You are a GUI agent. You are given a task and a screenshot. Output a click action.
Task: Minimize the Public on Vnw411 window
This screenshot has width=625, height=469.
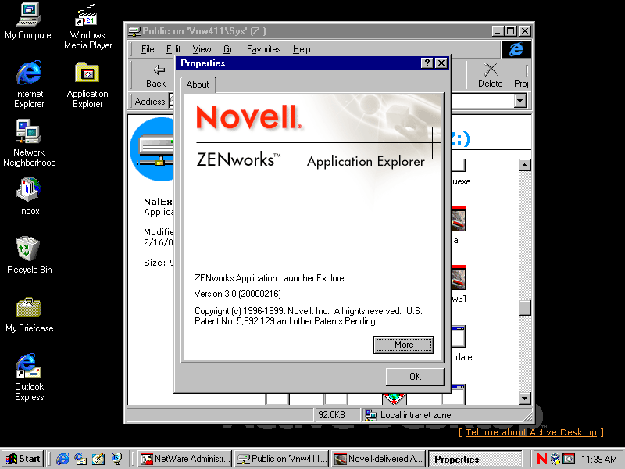497,31
